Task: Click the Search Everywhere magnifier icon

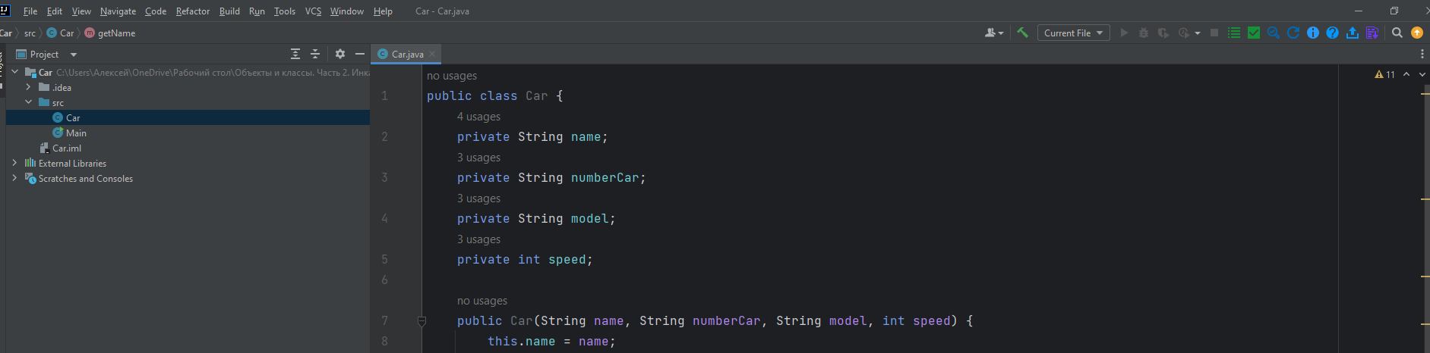Action: coord(1397,33)
